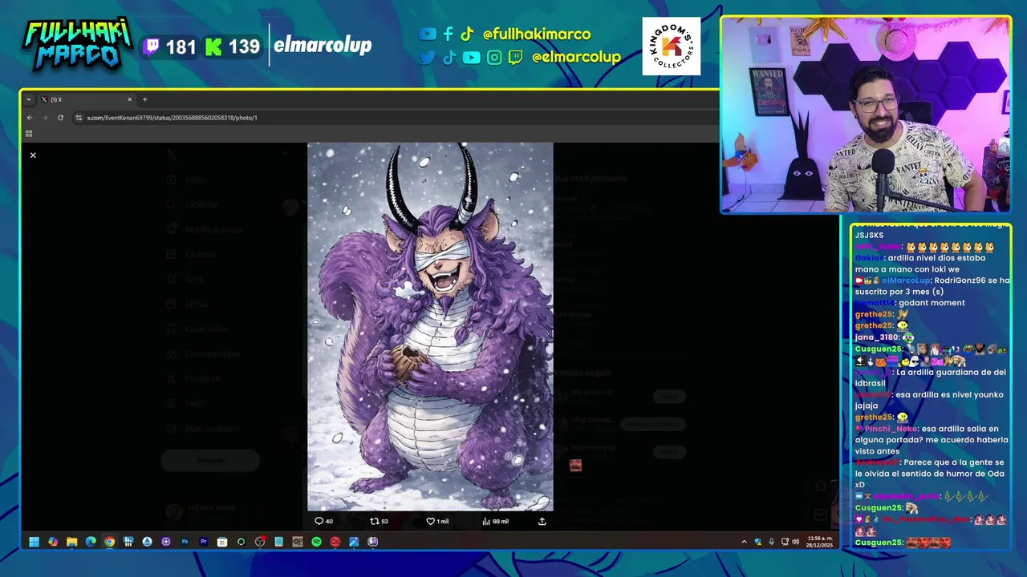The image size is (1027, 577).
Task: Click chat message "godant moment"
Action: coord(932,303)
